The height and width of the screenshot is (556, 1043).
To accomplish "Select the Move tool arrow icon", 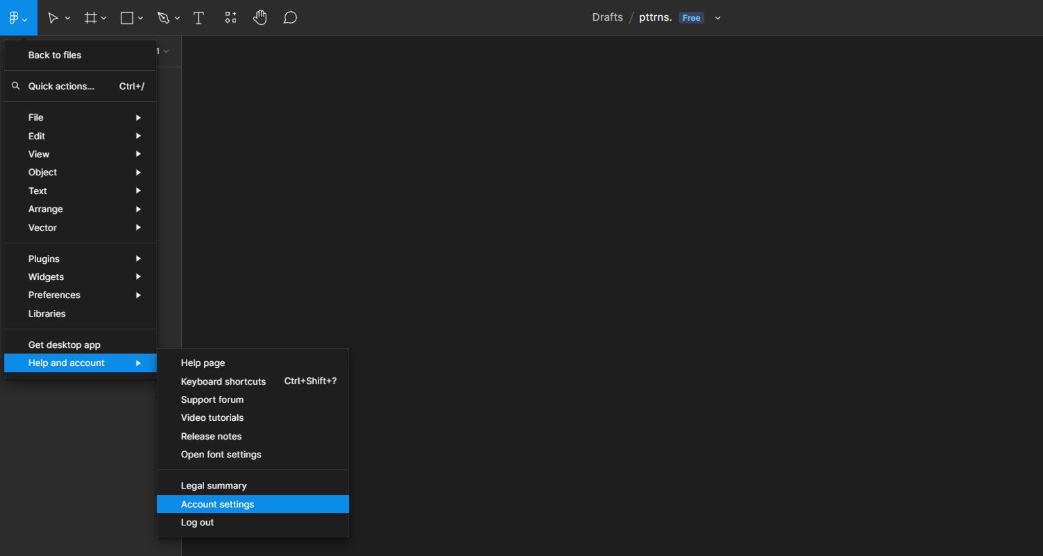I will tap(52, 18).
